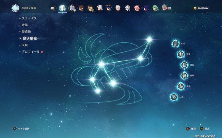
Task: Click the 忘玄 label text
Action: pyautogui.click(x=182, y=97)
